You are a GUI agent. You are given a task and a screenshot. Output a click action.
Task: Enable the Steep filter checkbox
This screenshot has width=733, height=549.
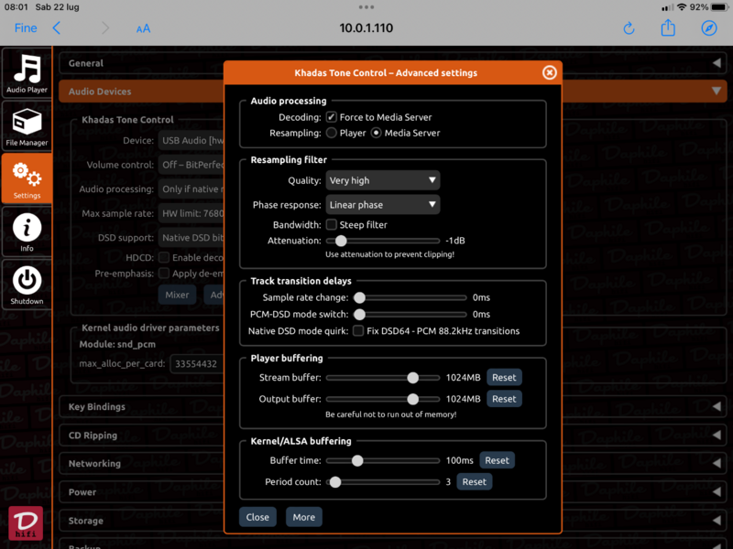(332, 224)
